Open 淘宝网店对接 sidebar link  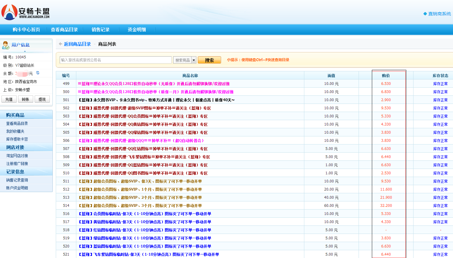[x=17, y=156]
